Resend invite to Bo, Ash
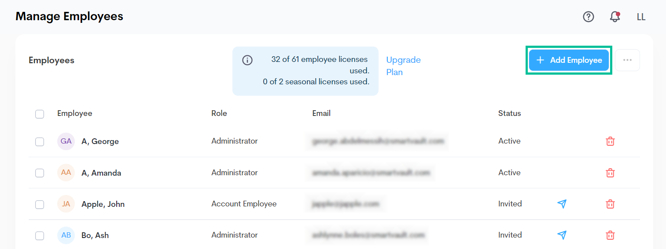 [x=562, y=235]
